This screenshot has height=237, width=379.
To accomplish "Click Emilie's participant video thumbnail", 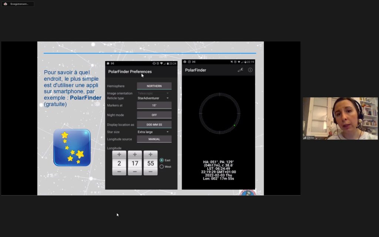I will (340, 118).
